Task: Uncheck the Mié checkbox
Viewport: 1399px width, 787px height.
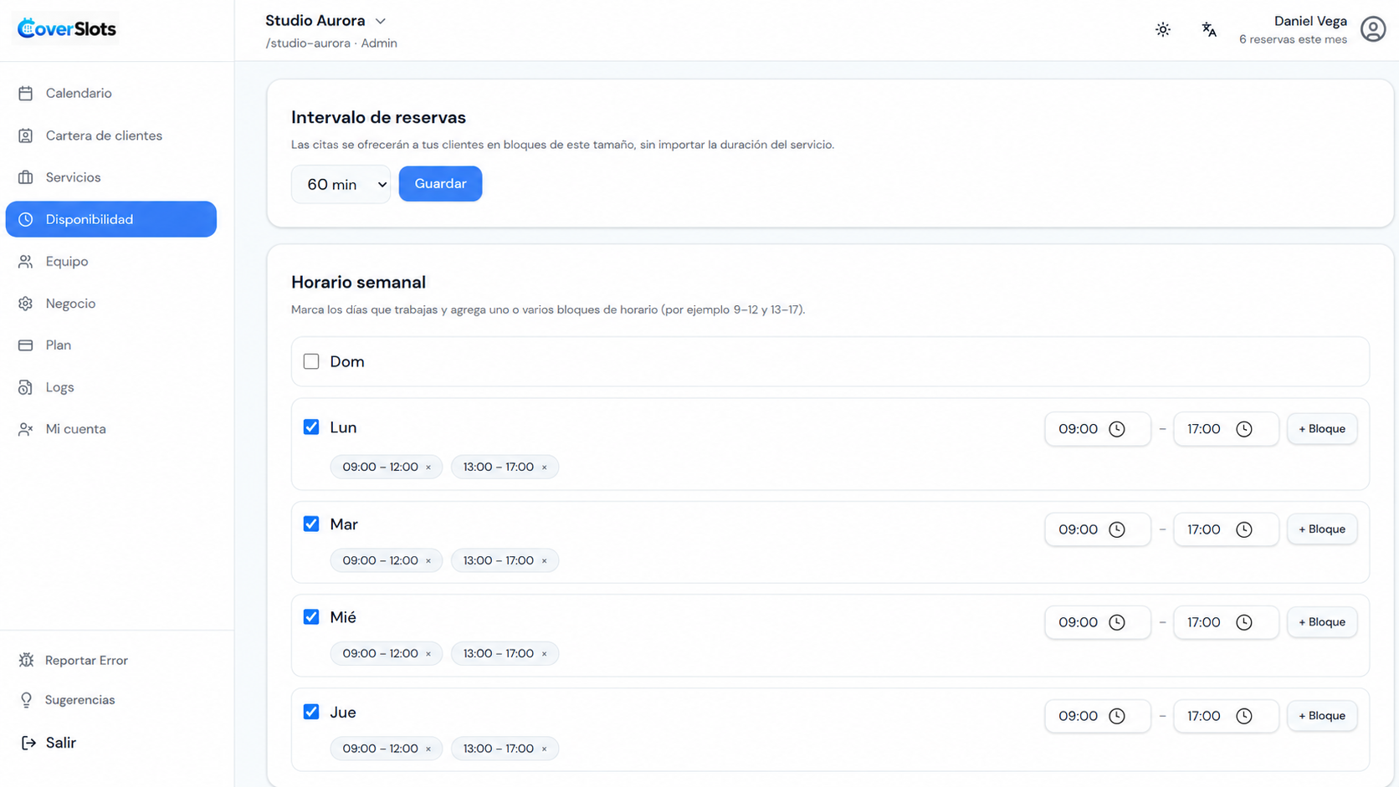Action: pos(311,617)
